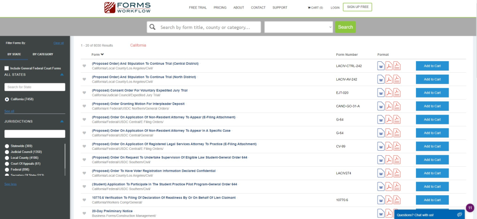
Task: Select the California (7458) radio button
Action: coord(6,99)
